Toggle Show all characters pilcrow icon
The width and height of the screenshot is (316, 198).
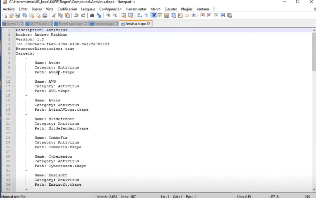click(x=146, y=15)
